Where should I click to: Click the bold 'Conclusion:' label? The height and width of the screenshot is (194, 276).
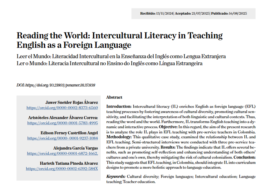[x=244, y=158]
